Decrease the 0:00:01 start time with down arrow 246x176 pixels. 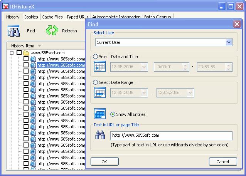point(185,69)
